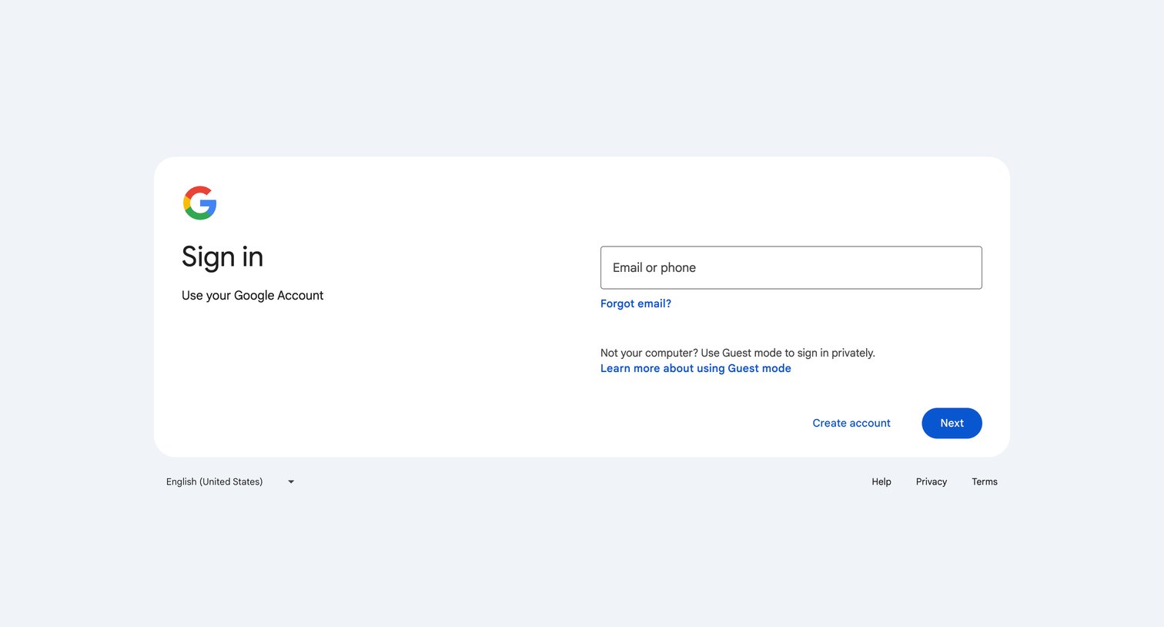Open the Forgot email link
Screen dimensions: 1164x627
pyautogui.click(x=636, y=303)
